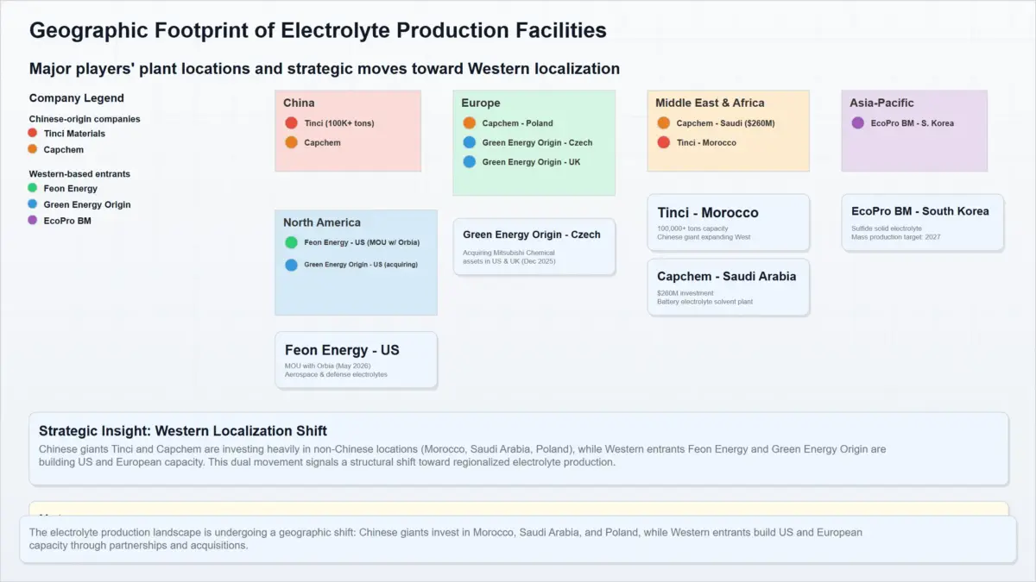1036x582 pixels.
Task: Click the orange dot beside Capchem legend entry
Action: click(32, 149)
